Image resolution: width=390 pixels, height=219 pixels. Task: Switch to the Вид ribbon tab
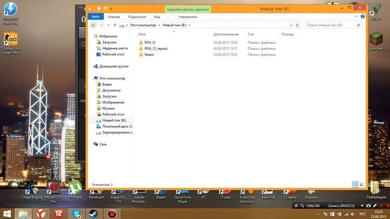pos(157,17)
